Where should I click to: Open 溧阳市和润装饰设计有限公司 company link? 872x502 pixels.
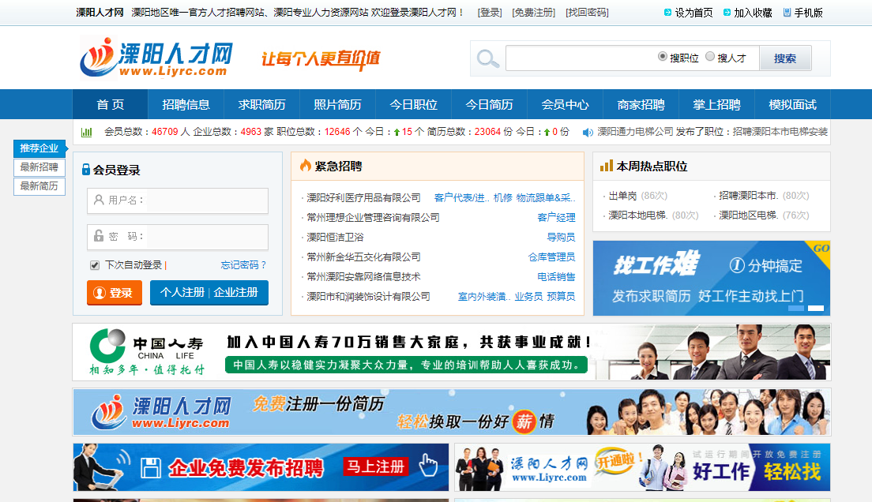368,296
